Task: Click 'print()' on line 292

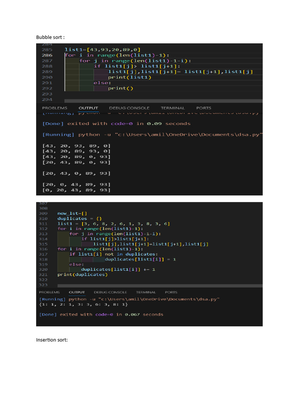Action: (x=121, y=88)
